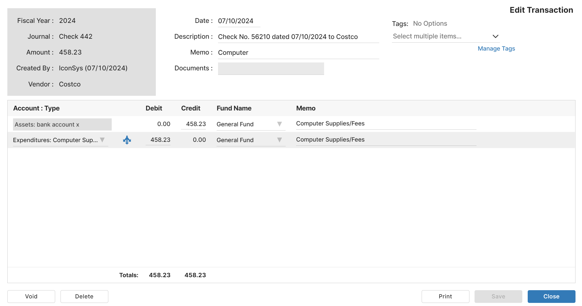Click the Fiscal Year value 2024

pos(67,21)
